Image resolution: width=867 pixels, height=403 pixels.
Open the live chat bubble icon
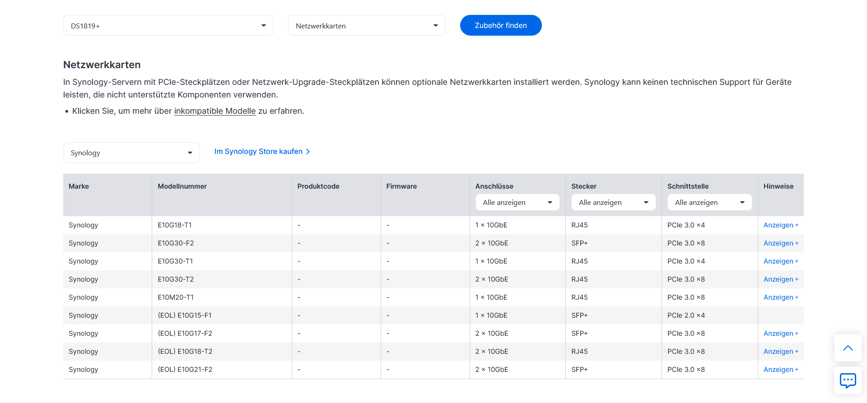point(848,380)
